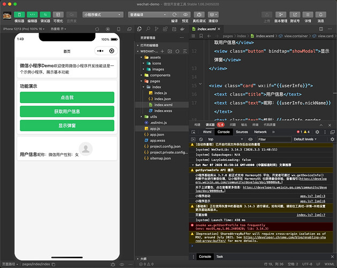Open the 测试号 test account icon
337x268 pixels.
pyautogui.click(x=295, y=14)
